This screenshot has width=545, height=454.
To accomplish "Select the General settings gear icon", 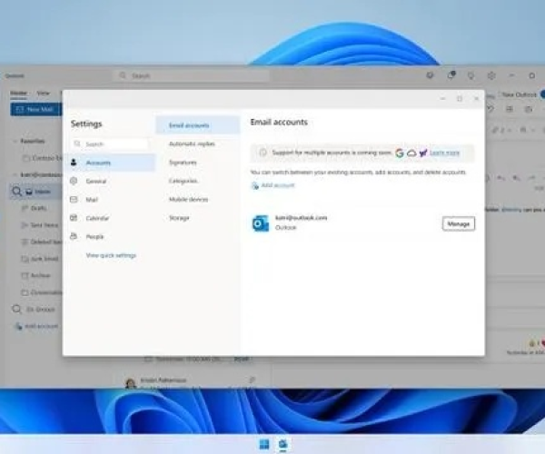I will coord(74,182).
